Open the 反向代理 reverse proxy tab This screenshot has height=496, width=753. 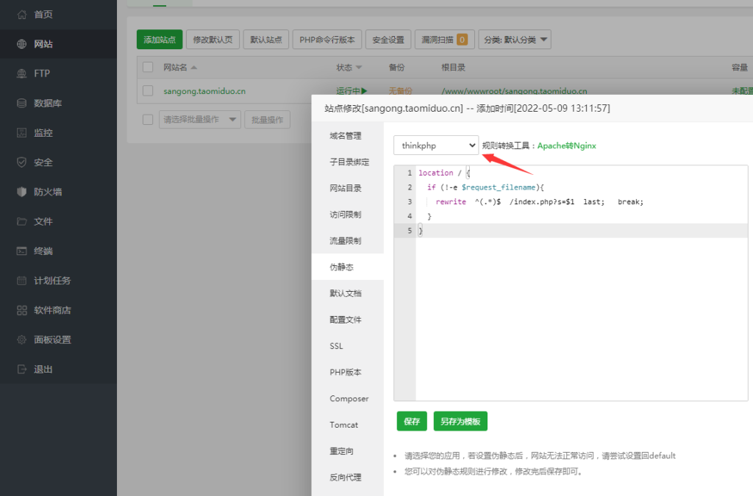345,477
